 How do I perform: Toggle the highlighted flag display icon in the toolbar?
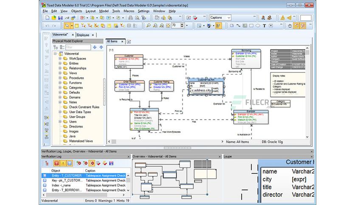pyautogui.click(x=218, y=26)
